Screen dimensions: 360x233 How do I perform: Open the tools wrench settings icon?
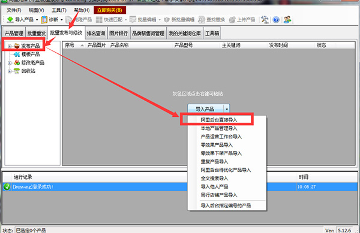point(265,20)
